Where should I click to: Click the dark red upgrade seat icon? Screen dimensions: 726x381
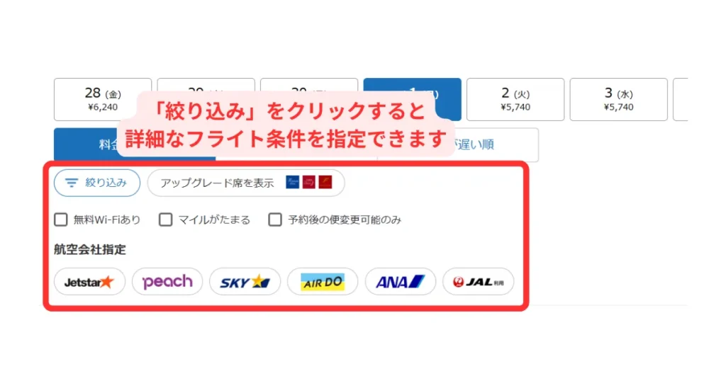pyautogui.click(x=325, y=182)
